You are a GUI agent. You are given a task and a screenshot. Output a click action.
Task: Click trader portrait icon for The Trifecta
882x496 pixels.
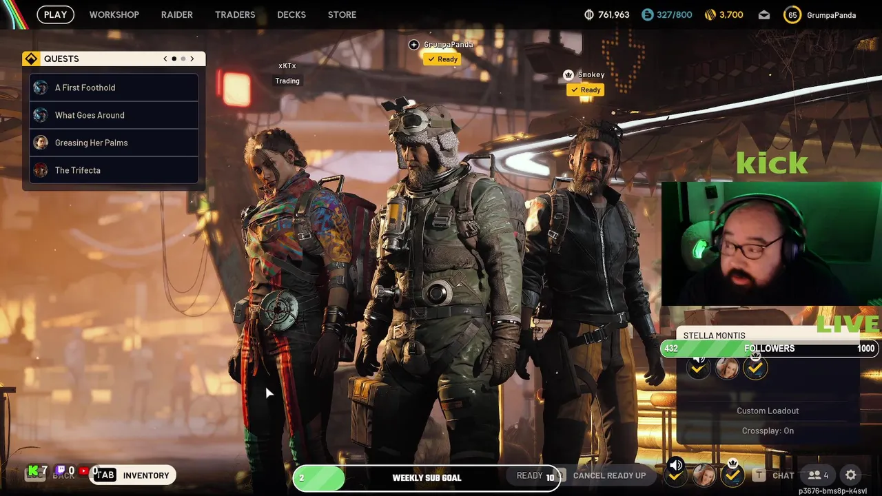(41, 170)
